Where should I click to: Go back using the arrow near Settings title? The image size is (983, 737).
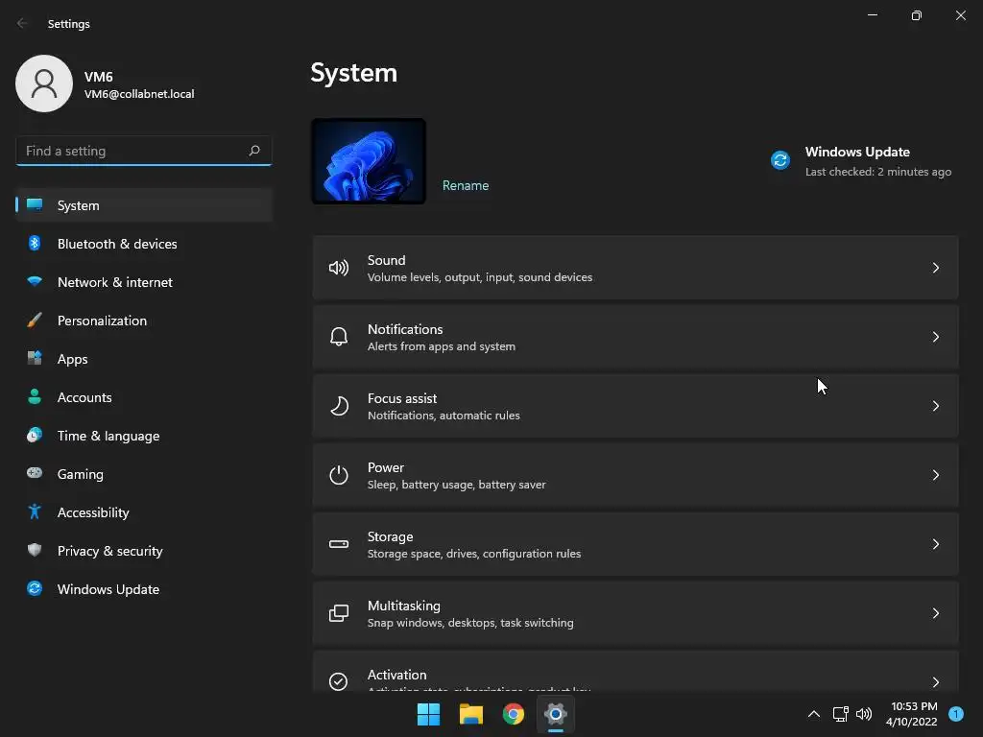22,23
